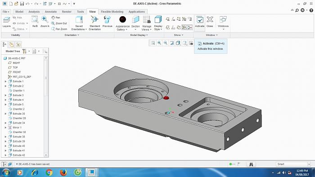Click in-graphics Display Style cube
Viewport: 315px width, 177px height.
pos(178,43)
